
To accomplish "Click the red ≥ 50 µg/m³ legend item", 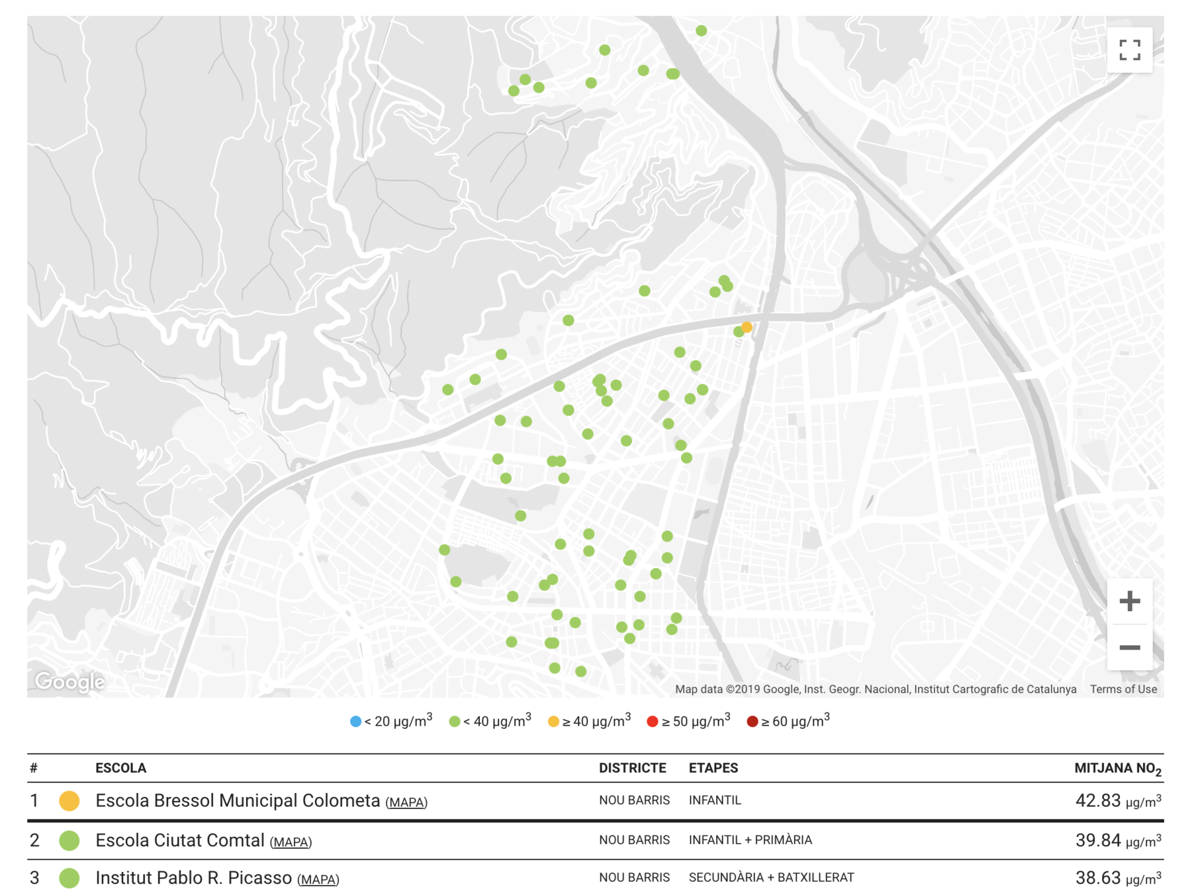I will click(x=689, y=721).
